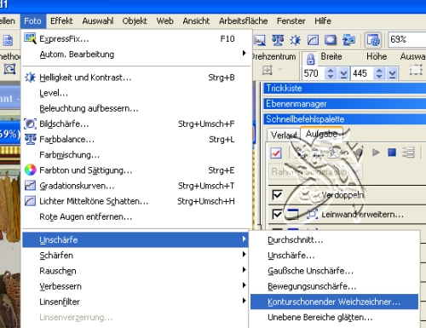Switch to the Verlauf tab
This screenshot has height=328, width=426.
pyautogui.click(x=284, y=135)
